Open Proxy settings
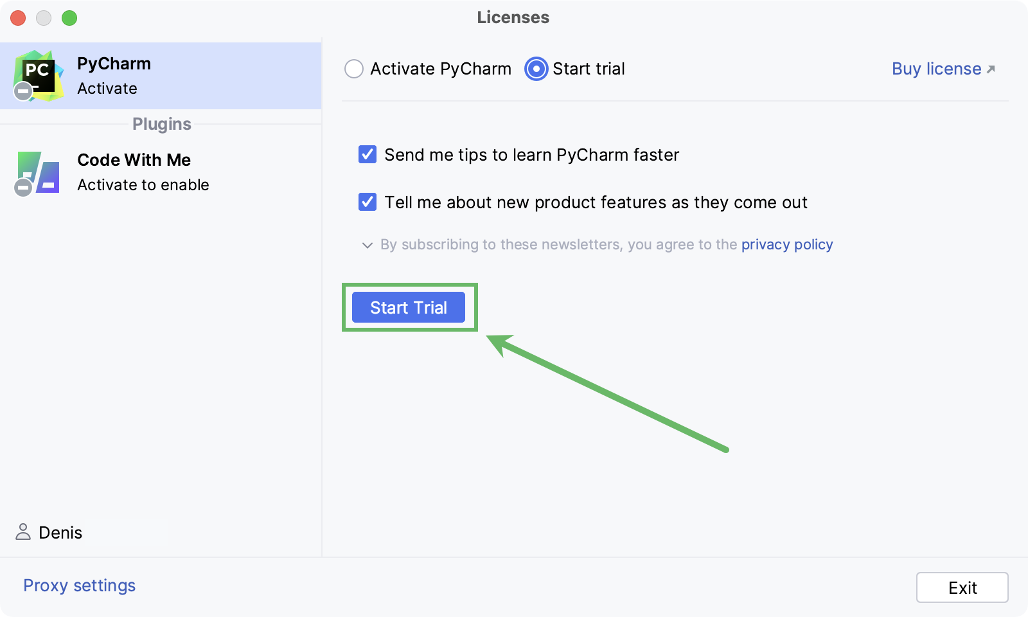Screen dimensions: 1028x617 pos(80,586)
